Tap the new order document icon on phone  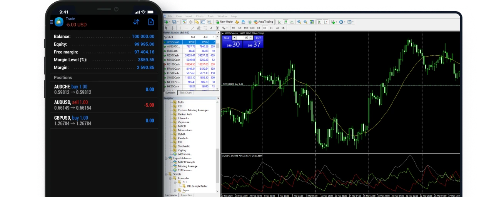(151, 22)
